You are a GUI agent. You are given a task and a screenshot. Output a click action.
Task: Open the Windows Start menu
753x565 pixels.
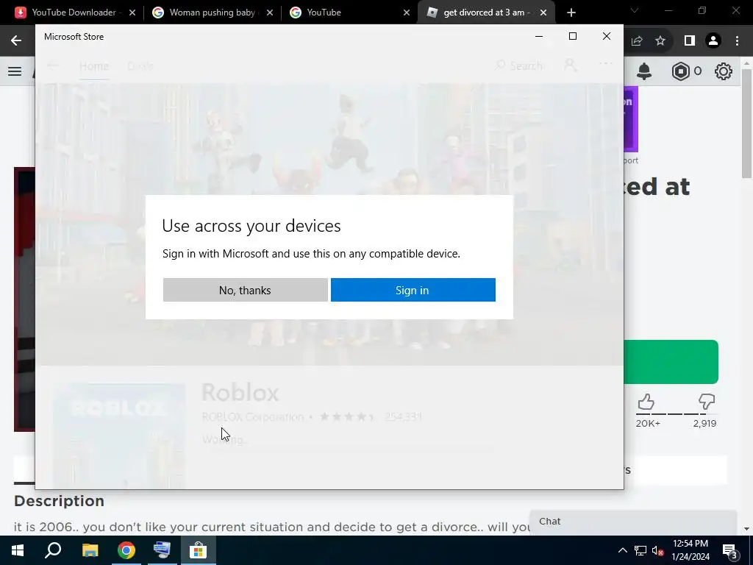point(18,550)
